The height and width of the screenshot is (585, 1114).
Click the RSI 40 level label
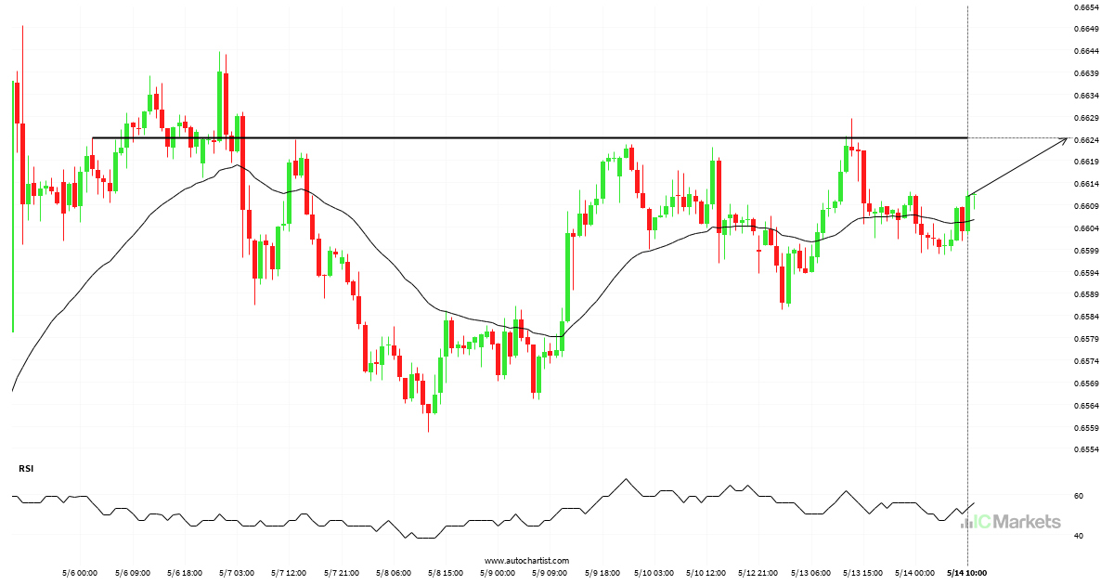tap(1079, 536)
